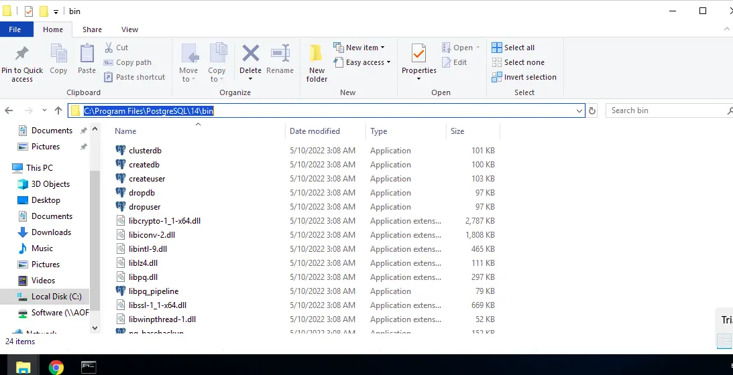Click the Cut scissors button
733x375 pixels.
pyautogui.click(x=116, y=47)
